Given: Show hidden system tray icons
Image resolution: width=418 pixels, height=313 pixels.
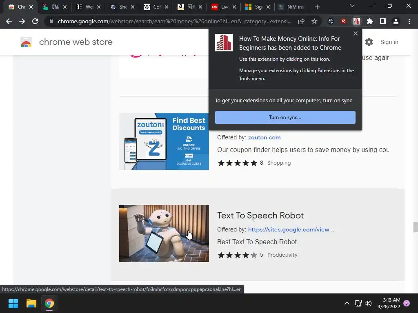Looking at the screenshot, I should click(347, 303).
